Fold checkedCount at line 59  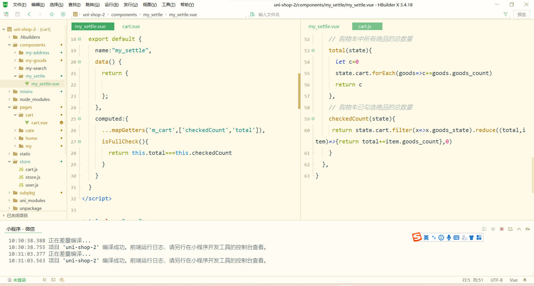[x=313, y=119]
